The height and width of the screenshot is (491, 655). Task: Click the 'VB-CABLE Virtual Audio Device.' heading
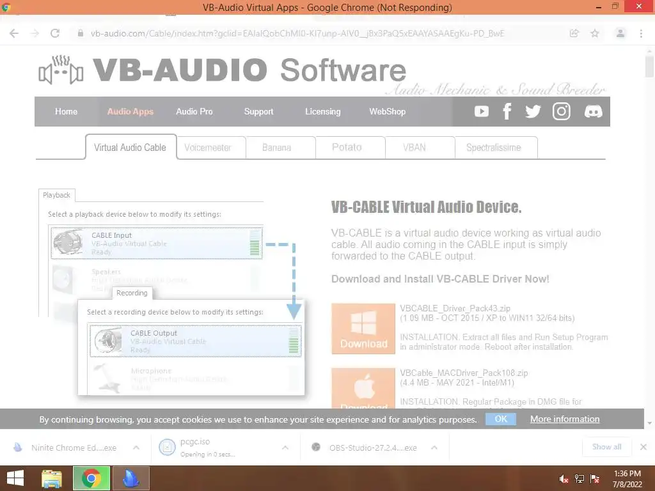[426, 207]
